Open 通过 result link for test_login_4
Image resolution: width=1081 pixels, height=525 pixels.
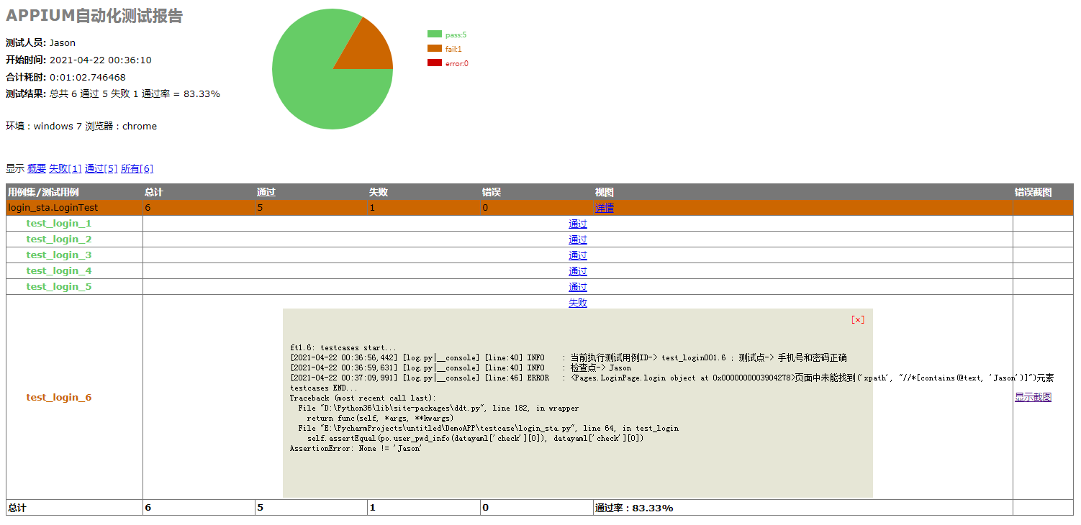pyautogui.click(x=578, y=271)
